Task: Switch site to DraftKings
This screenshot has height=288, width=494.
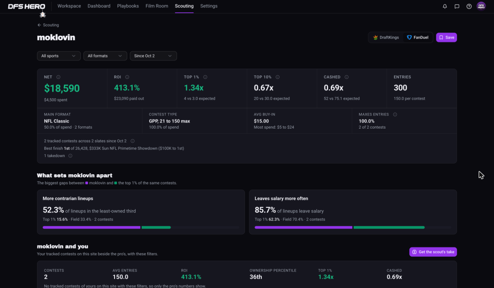Action: click(x=386, y=37)
